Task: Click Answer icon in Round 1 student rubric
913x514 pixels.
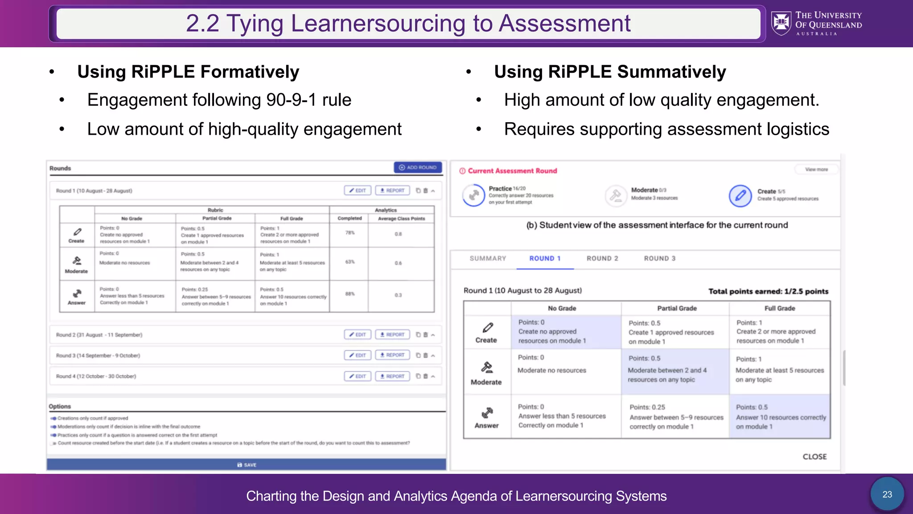Action: point(487,412)
